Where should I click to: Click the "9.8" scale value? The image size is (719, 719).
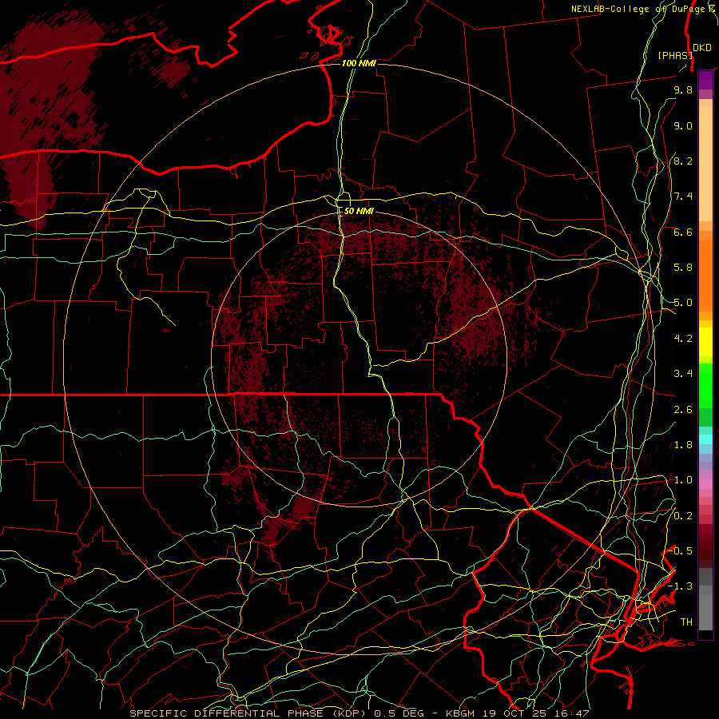point(683,89)
